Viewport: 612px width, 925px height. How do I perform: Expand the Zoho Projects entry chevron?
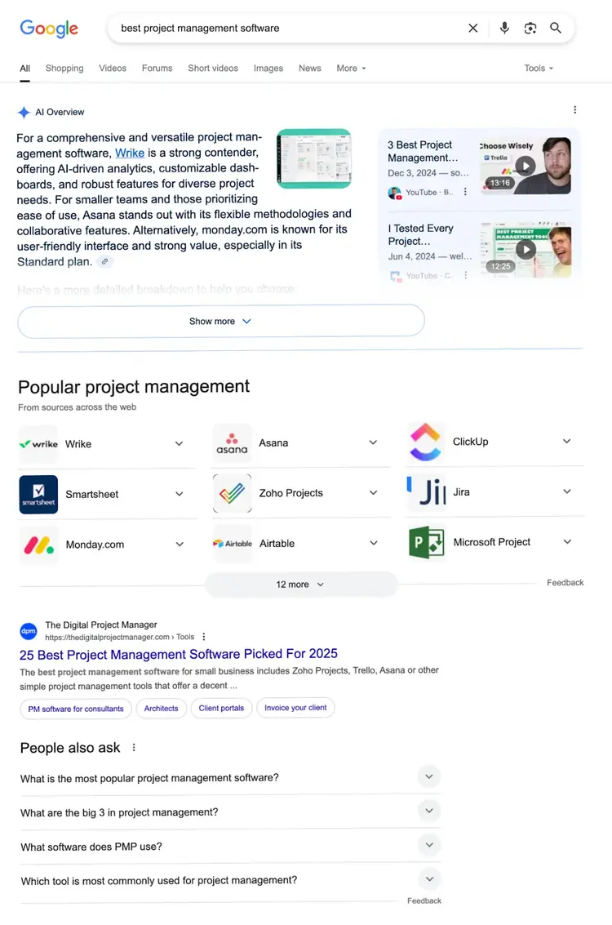coord(373,492)
